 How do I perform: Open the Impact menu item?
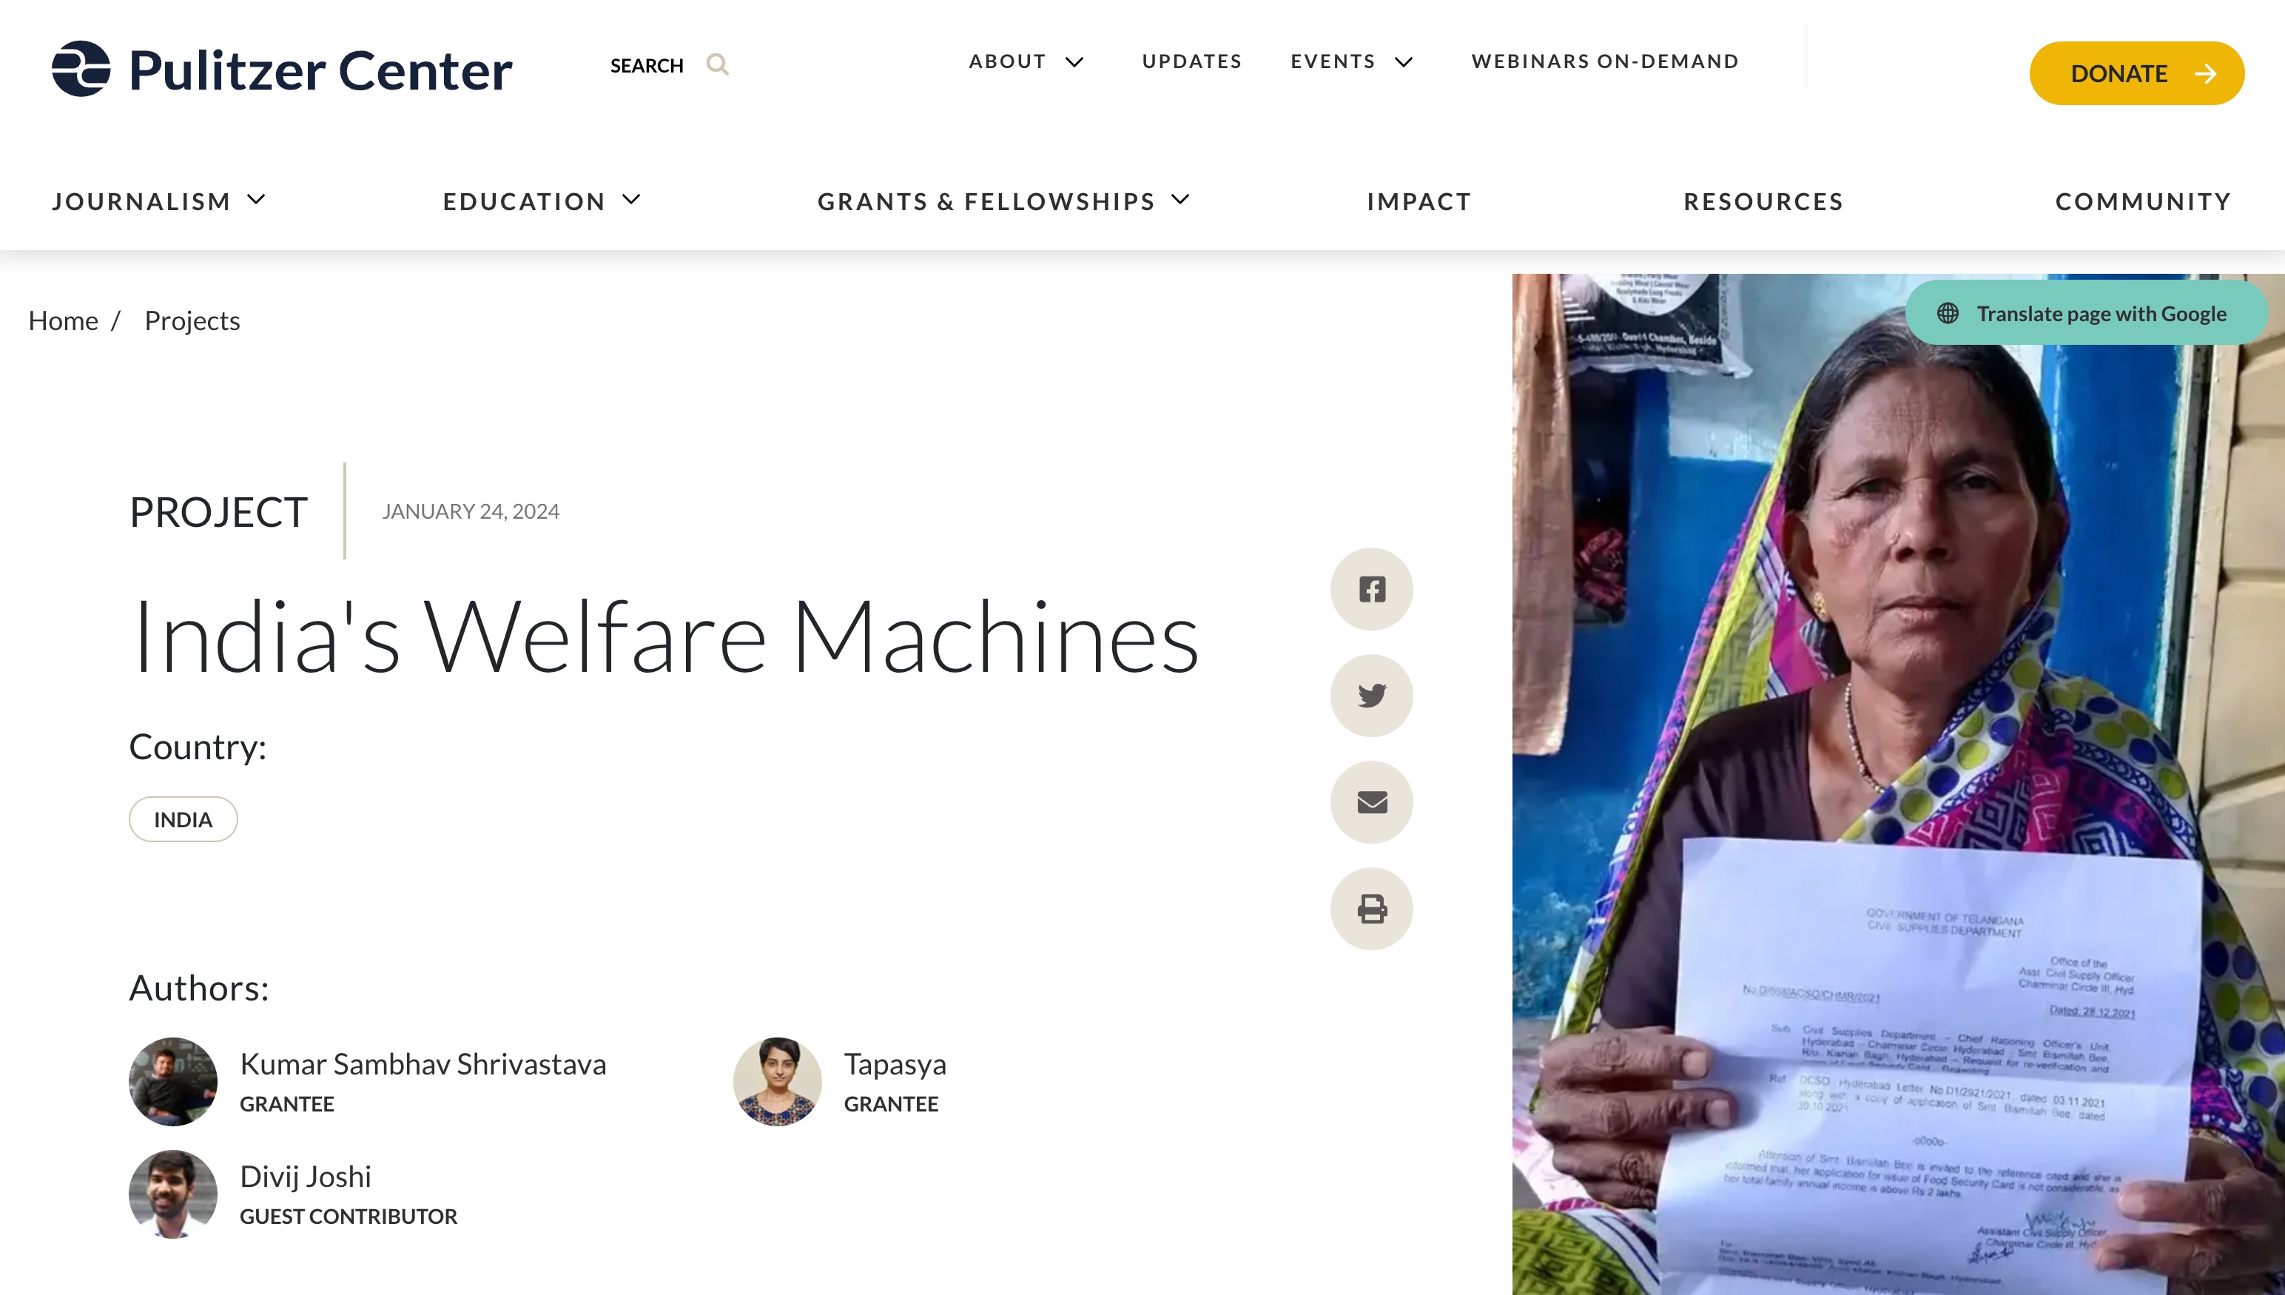tap(1419, 202)
